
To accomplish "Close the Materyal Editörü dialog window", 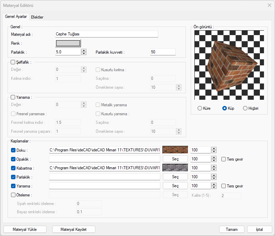I will (269, 5).
